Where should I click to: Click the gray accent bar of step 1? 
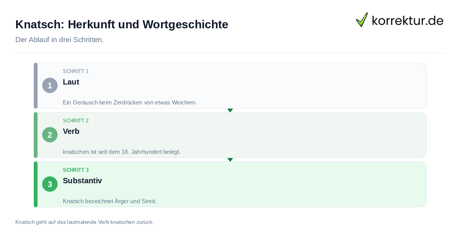point(36,86)
